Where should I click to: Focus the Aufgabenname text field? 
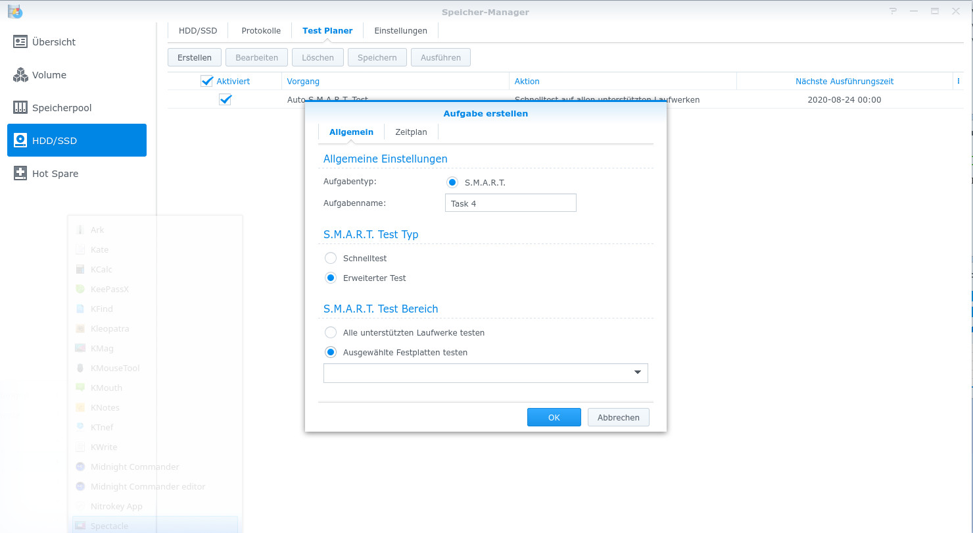(x=511, y=203)
